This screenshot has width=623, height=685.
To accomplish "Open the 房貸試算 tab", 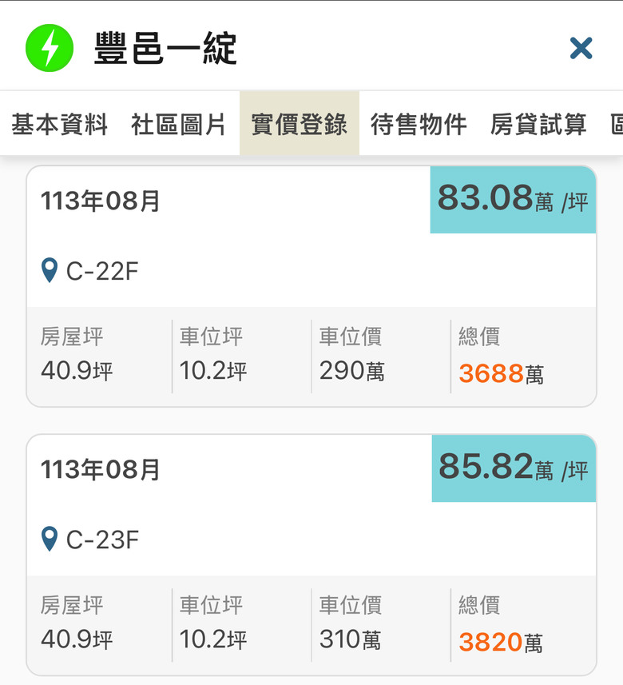I will (x=538, y=124).
